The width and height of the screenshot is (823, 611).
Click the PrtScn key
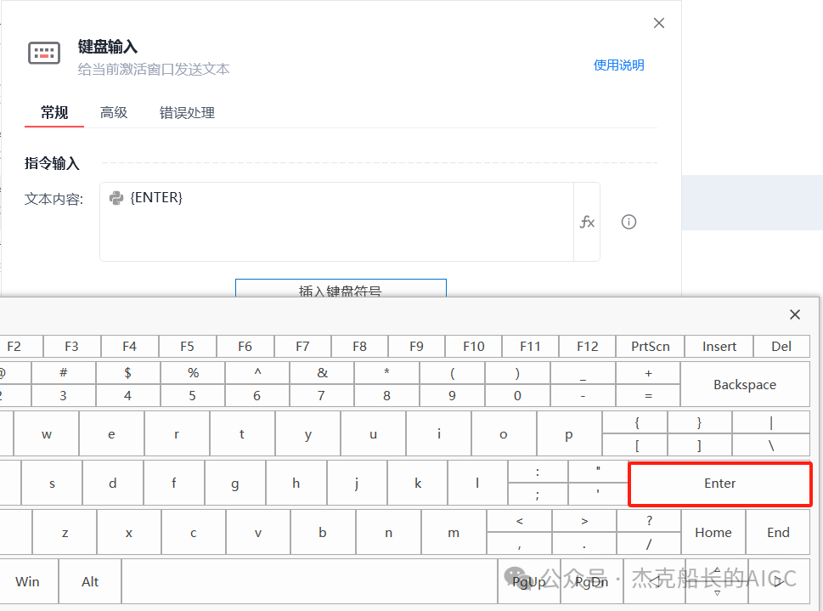[x=651, y=346]
